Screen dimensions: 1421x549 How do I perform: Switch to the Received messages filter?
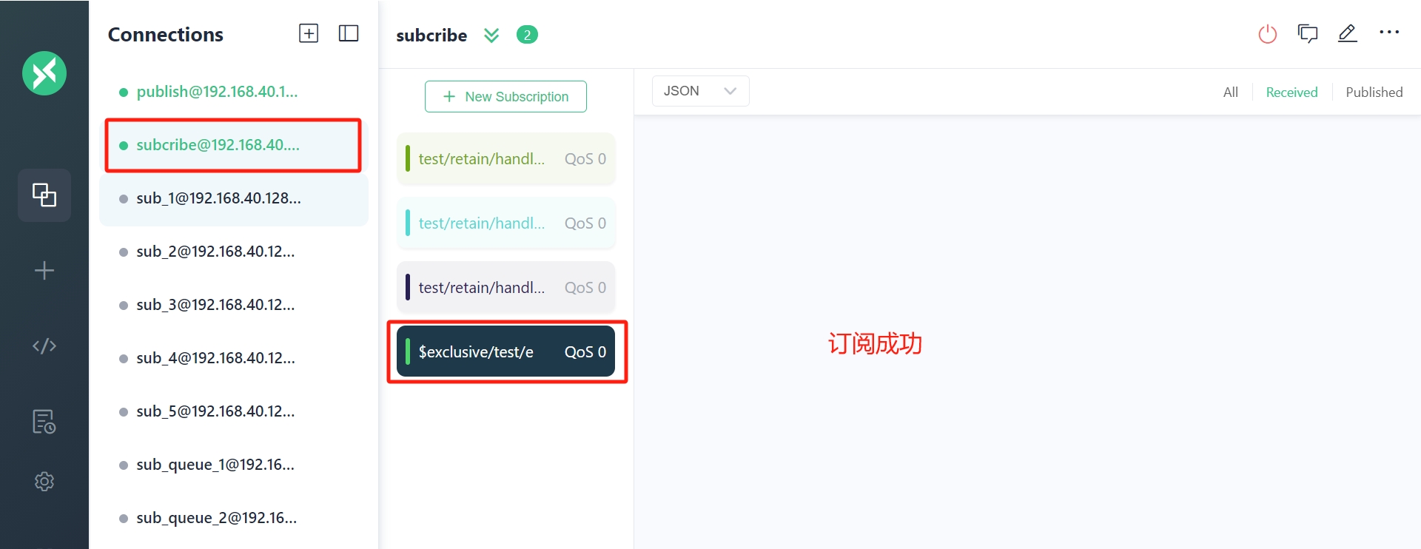pyautogui.click(x=1291, y=92)
